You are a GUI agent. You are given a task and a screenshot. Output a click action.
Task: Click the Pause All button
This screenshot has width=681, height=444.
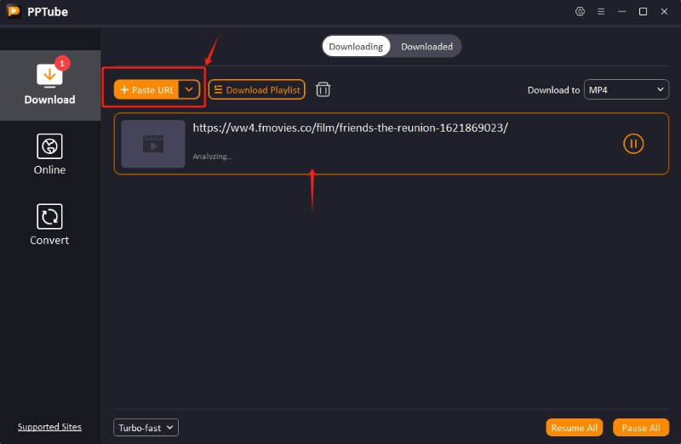coord(640,427)
